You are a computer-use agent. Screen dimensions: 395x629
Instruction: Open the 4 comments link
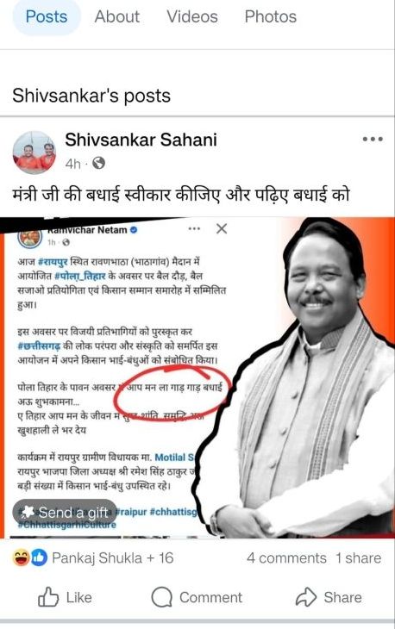click(x=286, y=558)
